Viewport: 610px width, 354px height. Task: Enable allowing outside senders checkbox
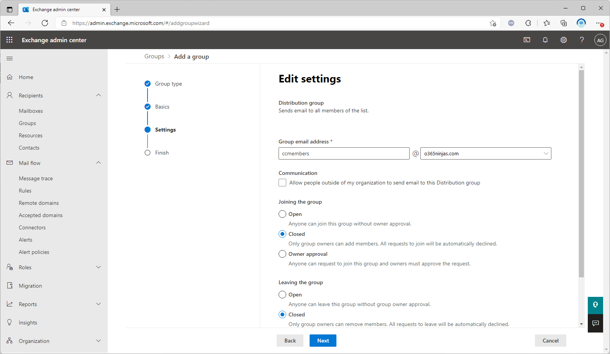282,183
